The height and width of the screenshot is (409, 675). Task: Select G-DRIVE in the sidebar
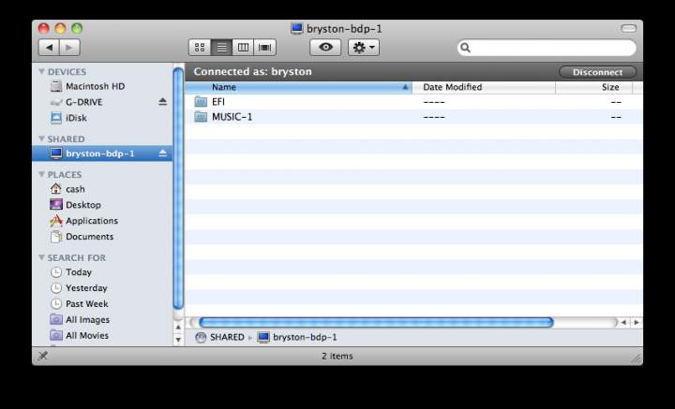point(102,102)
